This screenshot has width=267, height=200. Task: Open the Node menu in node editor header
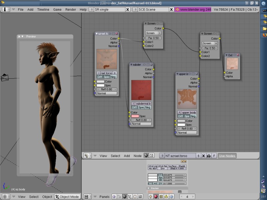click(x=138, y=156)
